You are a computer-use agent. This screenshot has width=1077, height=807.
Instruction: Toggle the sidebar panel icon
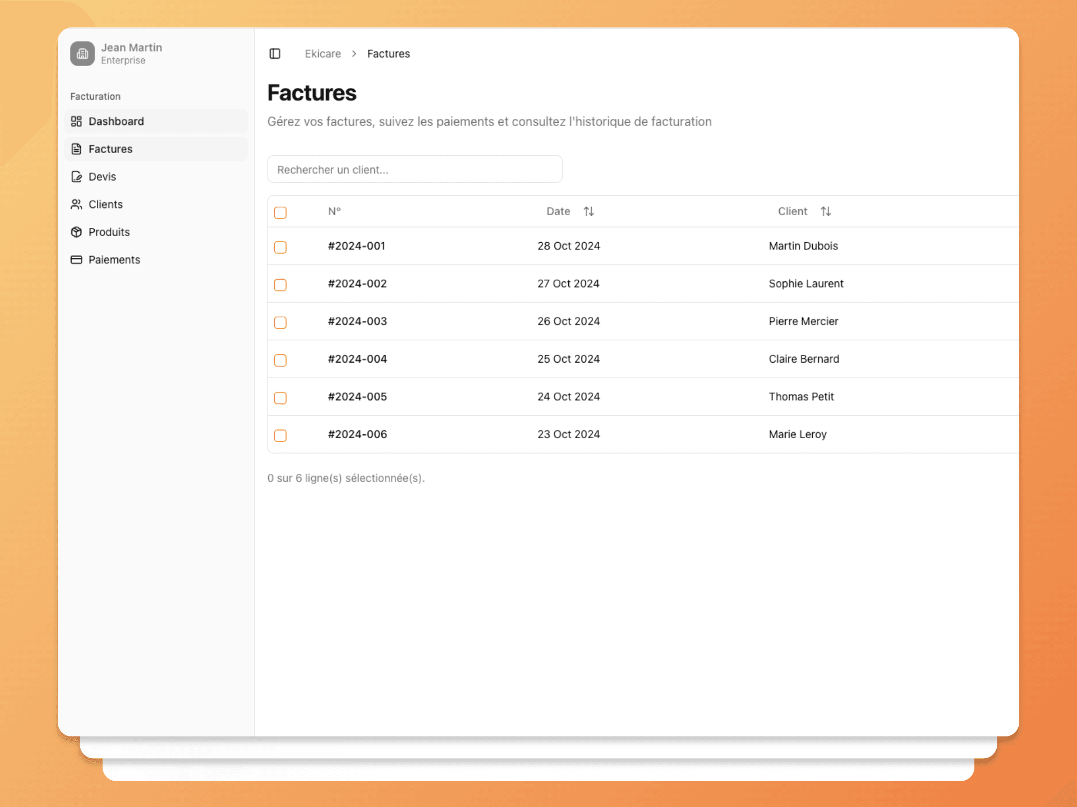[x=275, y=53]
